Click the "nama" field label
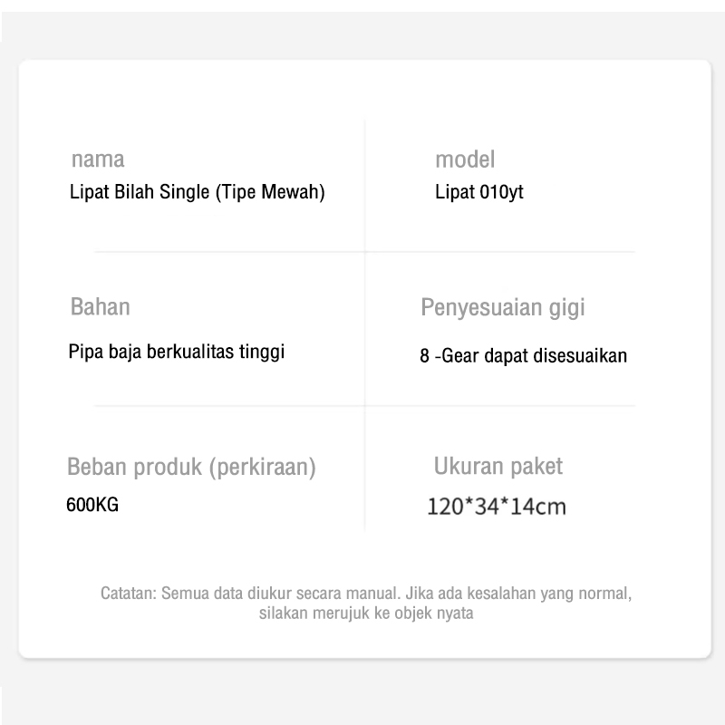Image resolution: width=725 pixels, height=725 pixels. (98, 160)
